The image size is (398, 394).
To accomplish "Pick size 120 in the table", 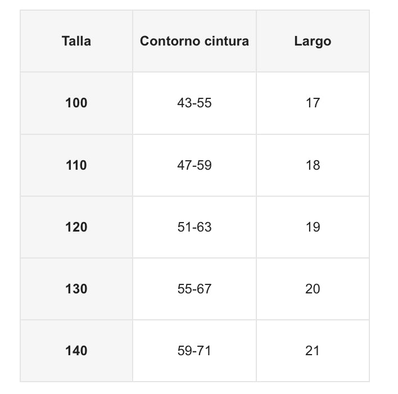I will 76,227.
